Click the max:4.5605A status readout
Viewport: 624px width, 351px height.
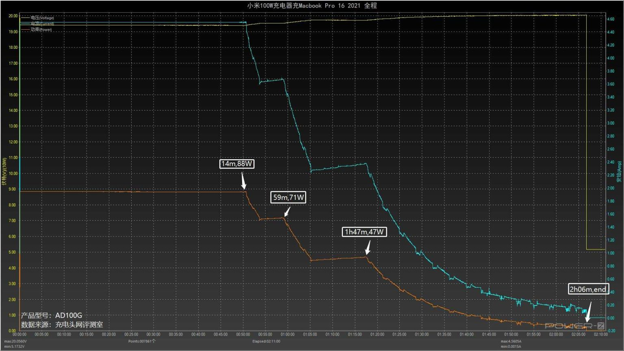coord(511,342)
